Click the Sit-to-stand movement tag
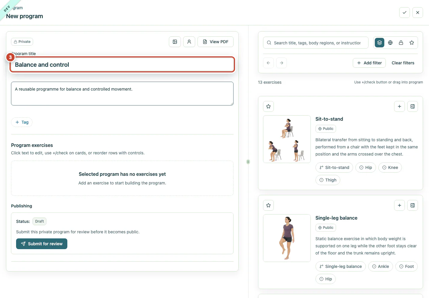 pyautogui.click(x=334, y=167)
